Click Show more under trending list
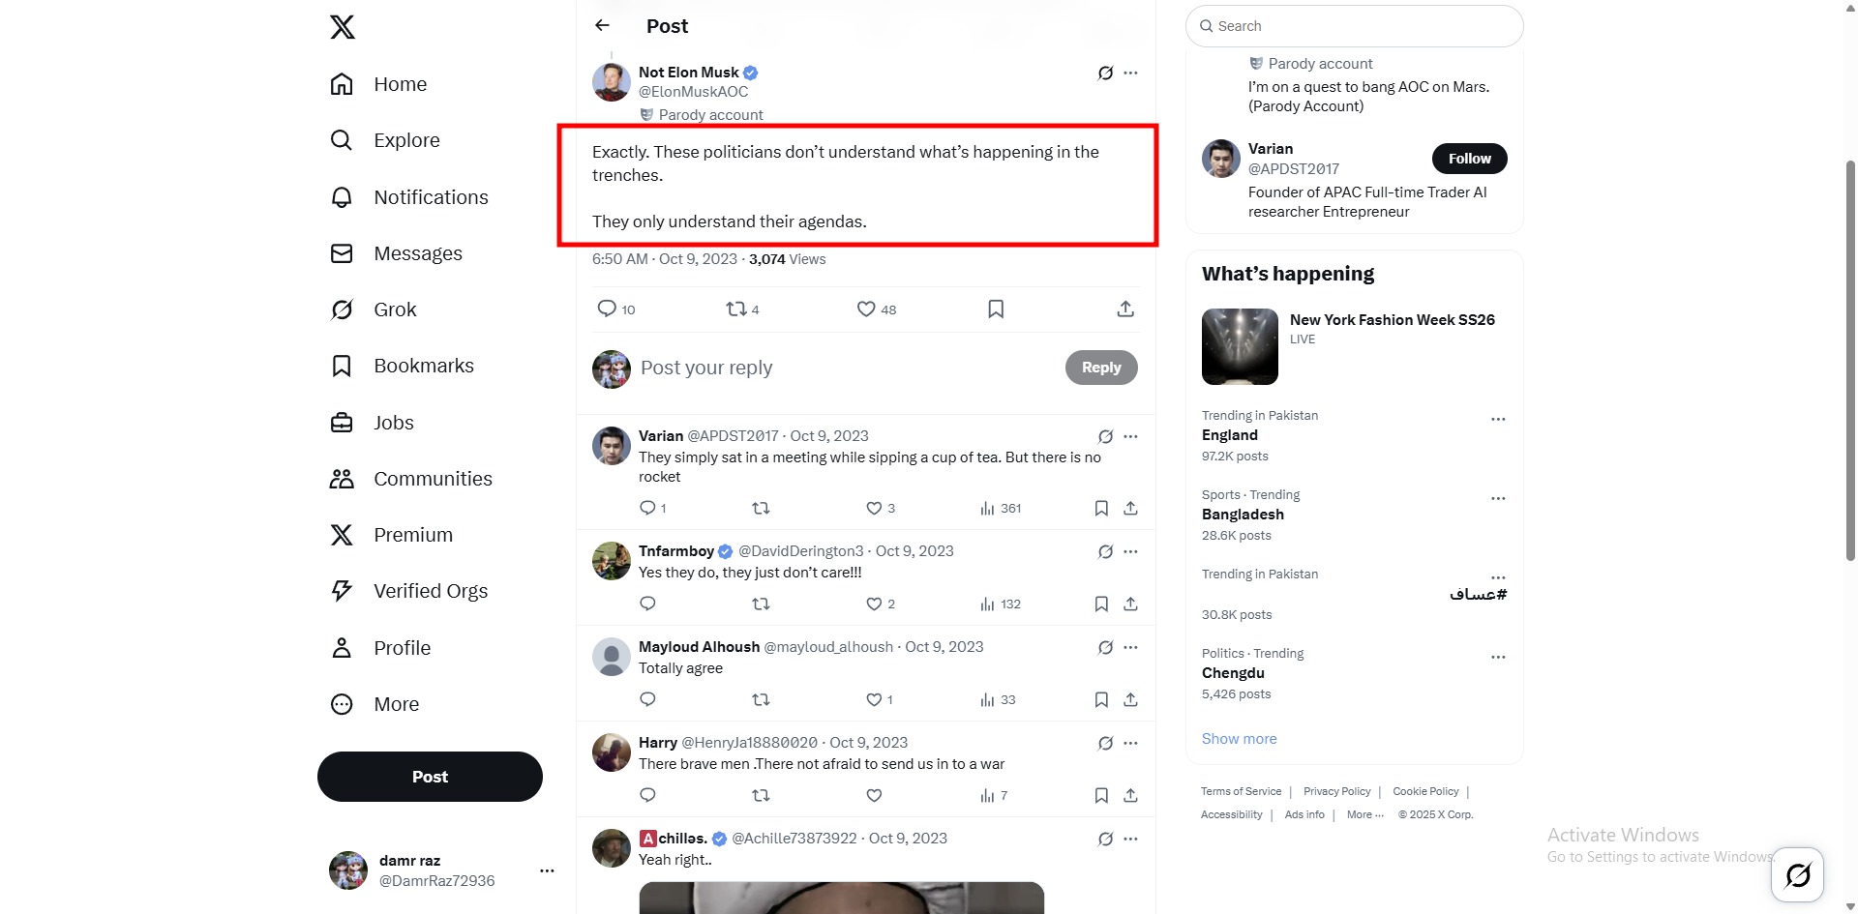The width and height of the screenshot is (1858, 914). pos(1239,739)
